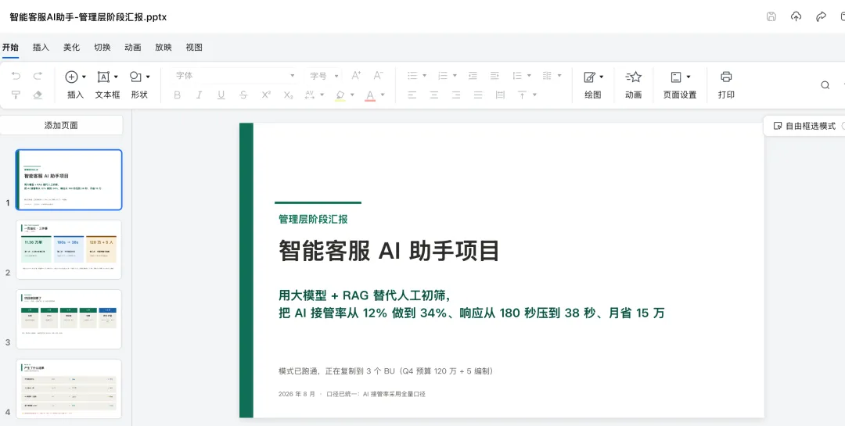845x426 pixels.
Task: Click the share arrow icon
Action: tap(821, 16)
